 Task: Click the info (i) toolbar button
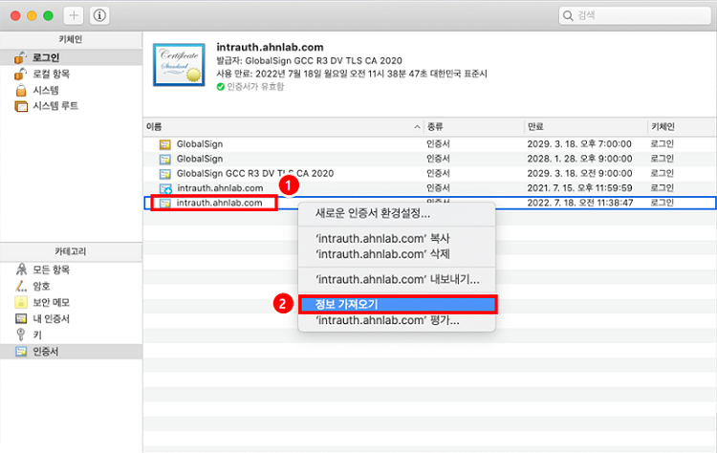point(99,15)
